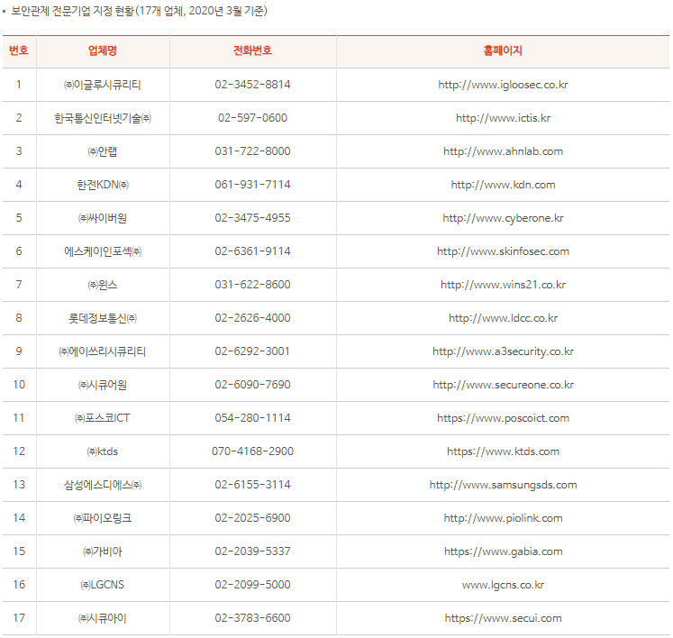The image size is (673, 638).
Task: Visit the http://www.ahnlab.com link
Action: (x=503, y=151)
